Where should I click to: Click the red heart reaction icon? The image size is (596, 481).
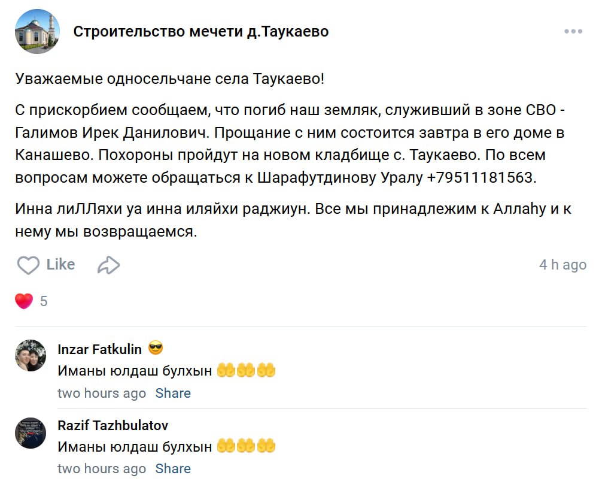(24, 301)
